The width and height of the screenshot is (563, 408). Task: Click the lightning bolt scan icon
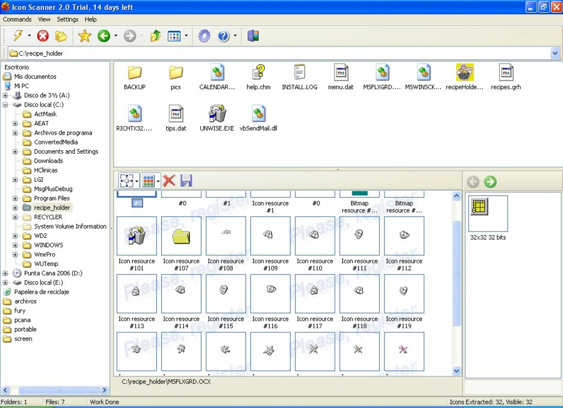point(17,36)
